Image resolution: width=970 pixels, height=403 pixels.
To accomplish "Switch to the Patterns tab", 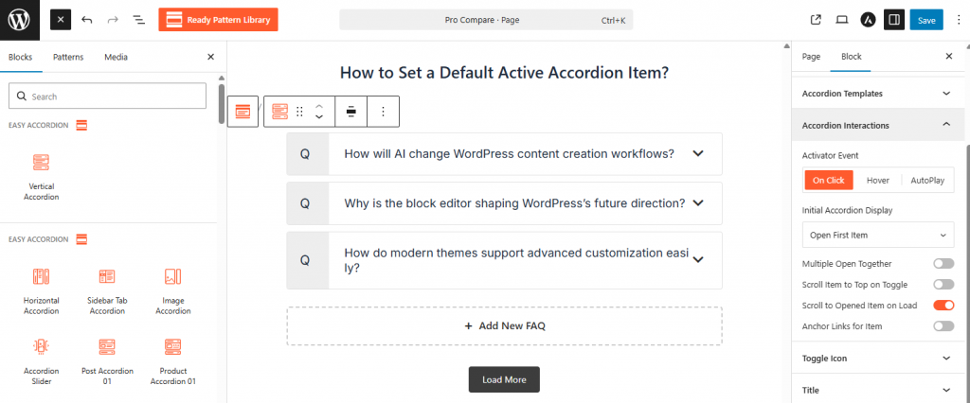I will click(x=68, y=57).
